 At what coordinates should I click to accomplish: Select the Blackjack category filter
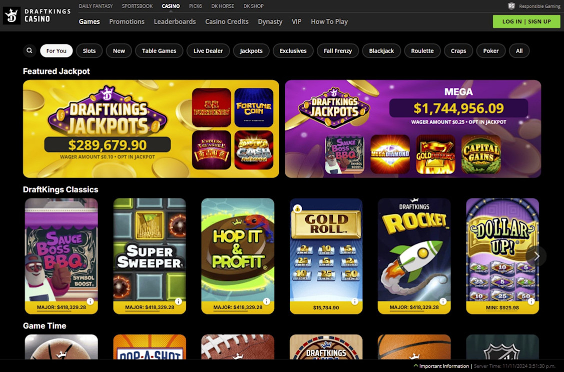pos(381,50)
